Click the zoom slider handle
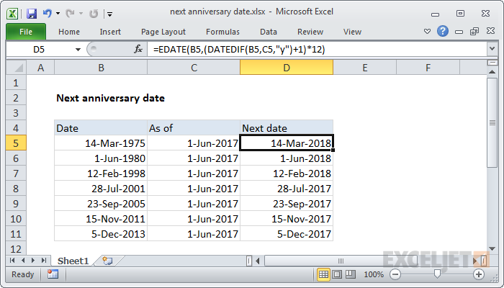This screenshot has width=504, height=288. pyautogui.click(x=436, y=274)
